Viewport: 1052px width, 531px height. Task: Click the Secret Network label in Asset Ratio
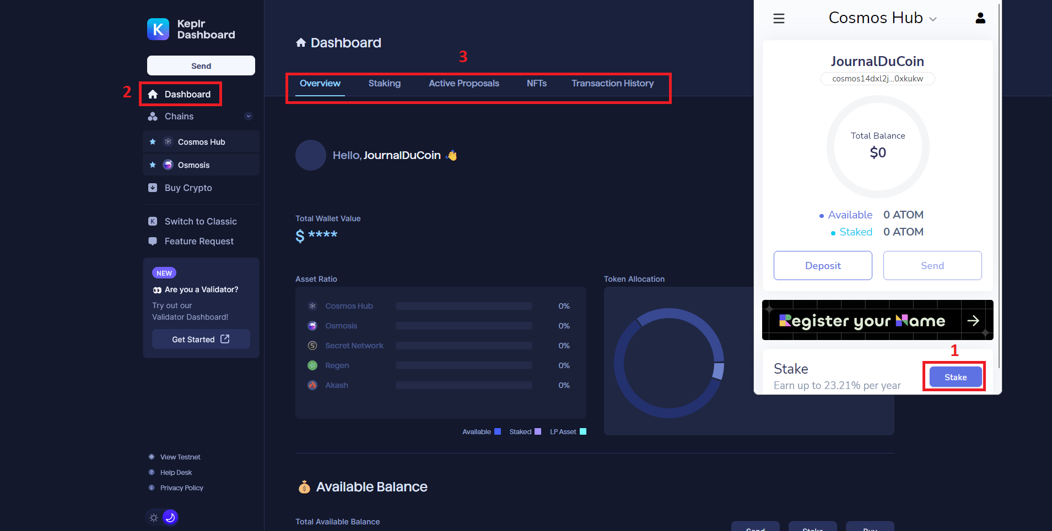(x=354, y=346)
